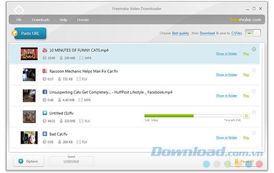Click the size icon showing 333 MB
274x173 pixels.
61,121
